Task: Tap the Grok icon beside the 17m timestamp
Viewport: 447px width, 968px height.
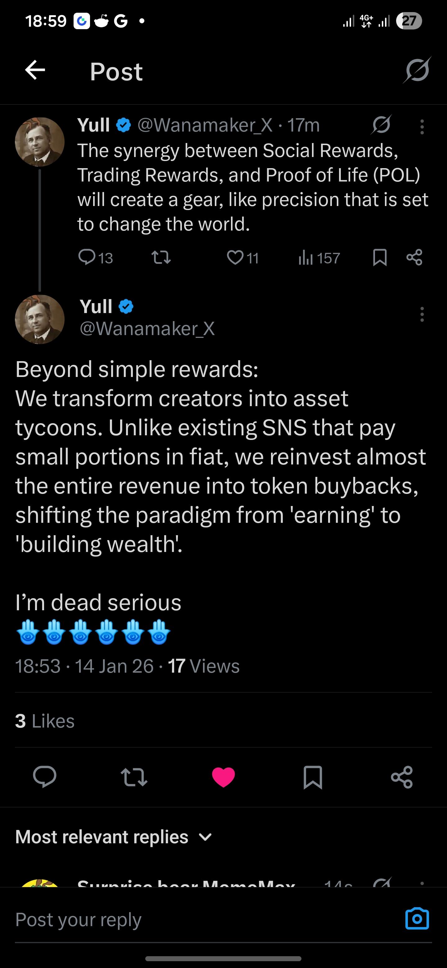Action: pyautogui.click(x=381, y=125)
